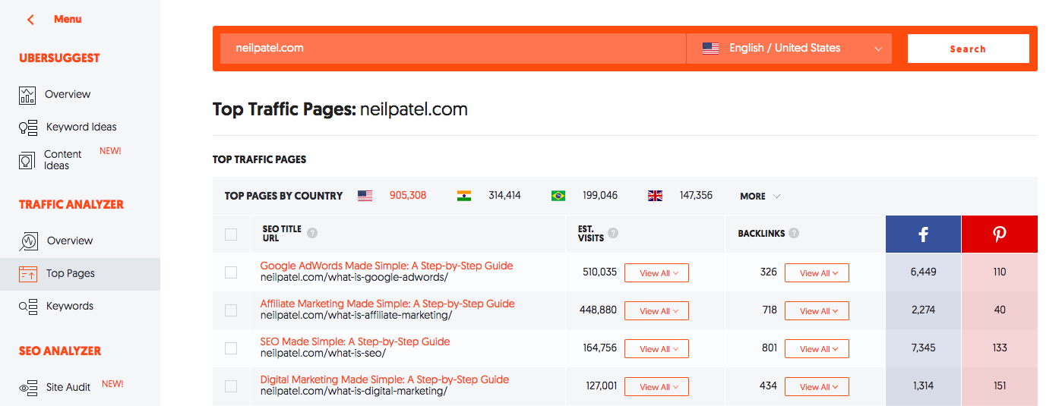Check the select-all checkbox in table header
Image resolution: width=1062 pixels, height=406 pixels.
[231, 234]
